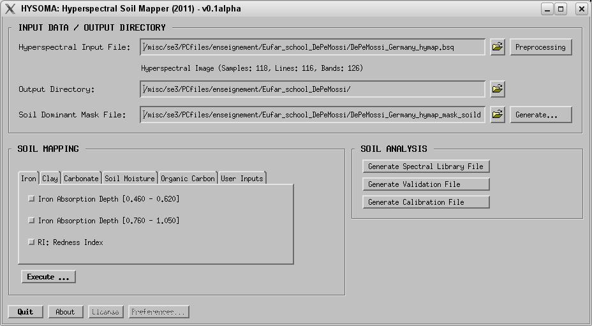
Task: Check the RI: Redness Index option
Action: click(31, 242)
